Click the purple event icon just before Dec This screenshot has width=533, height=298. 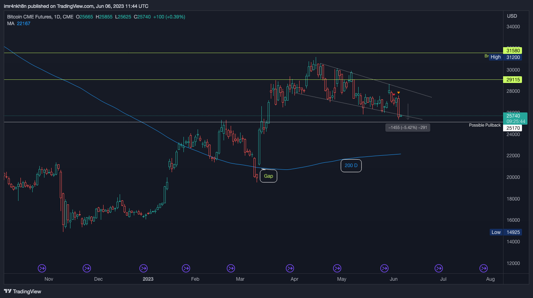[87, 268]
